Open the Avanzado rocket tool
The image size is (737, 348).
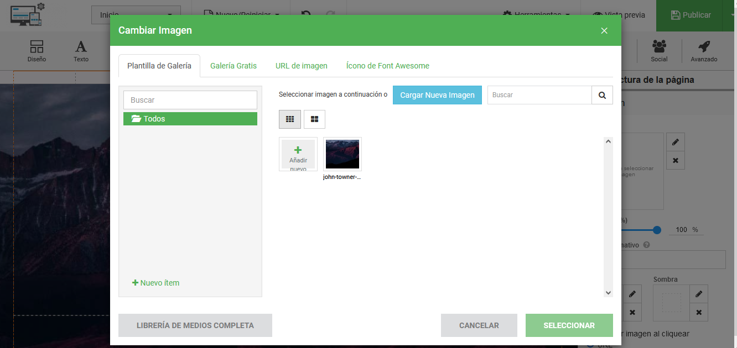tap(704, 51)
